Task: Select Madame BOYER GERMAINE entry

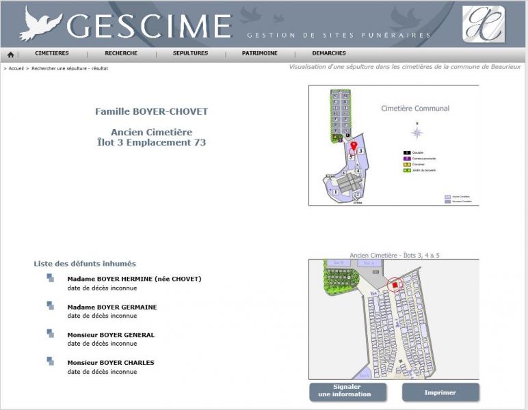Action: point(112,307)
